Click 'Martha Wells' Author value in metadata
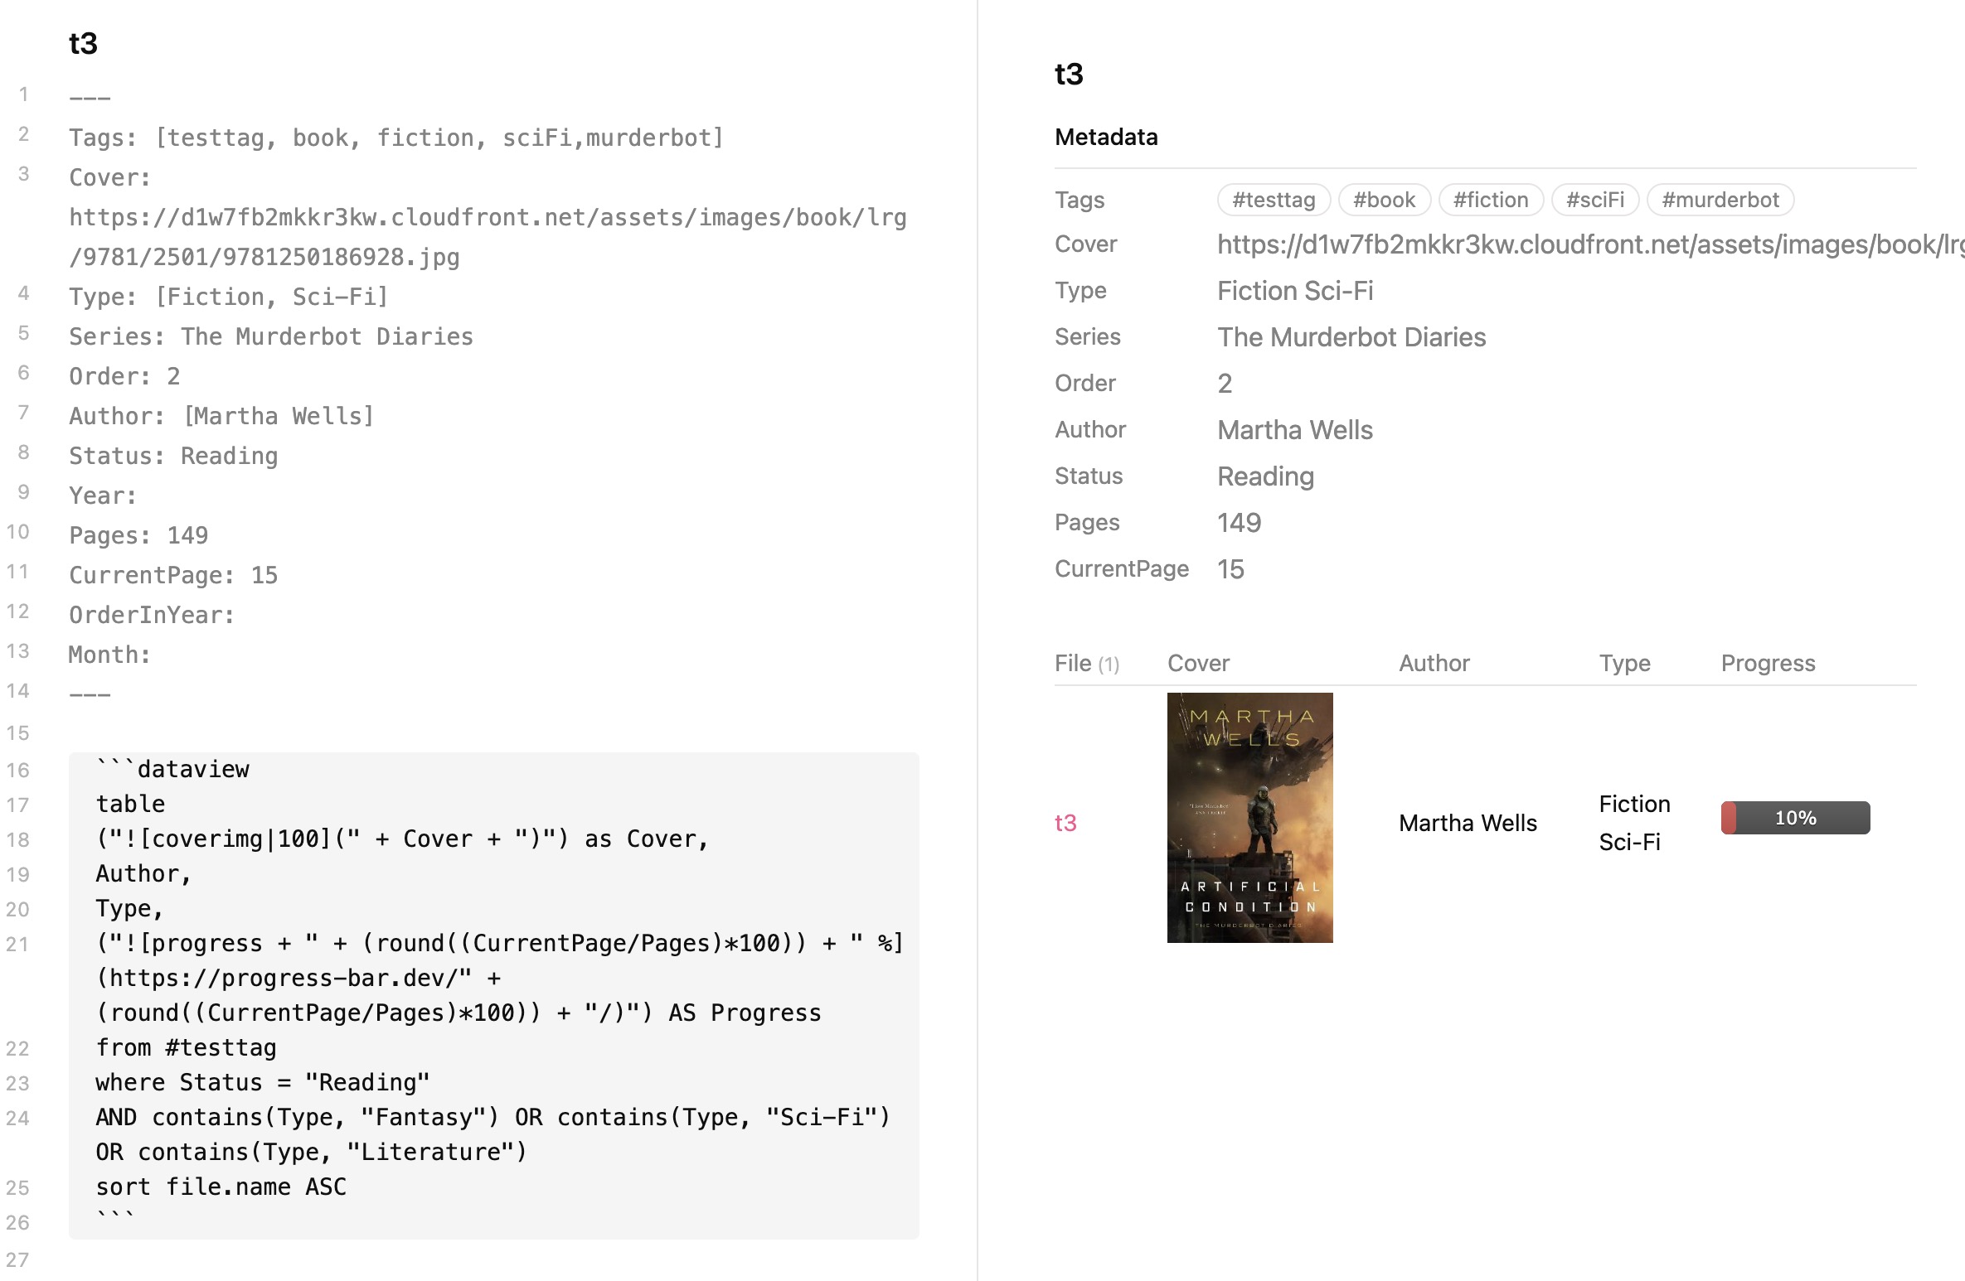1965x1281 pixels. point(1295,430)
